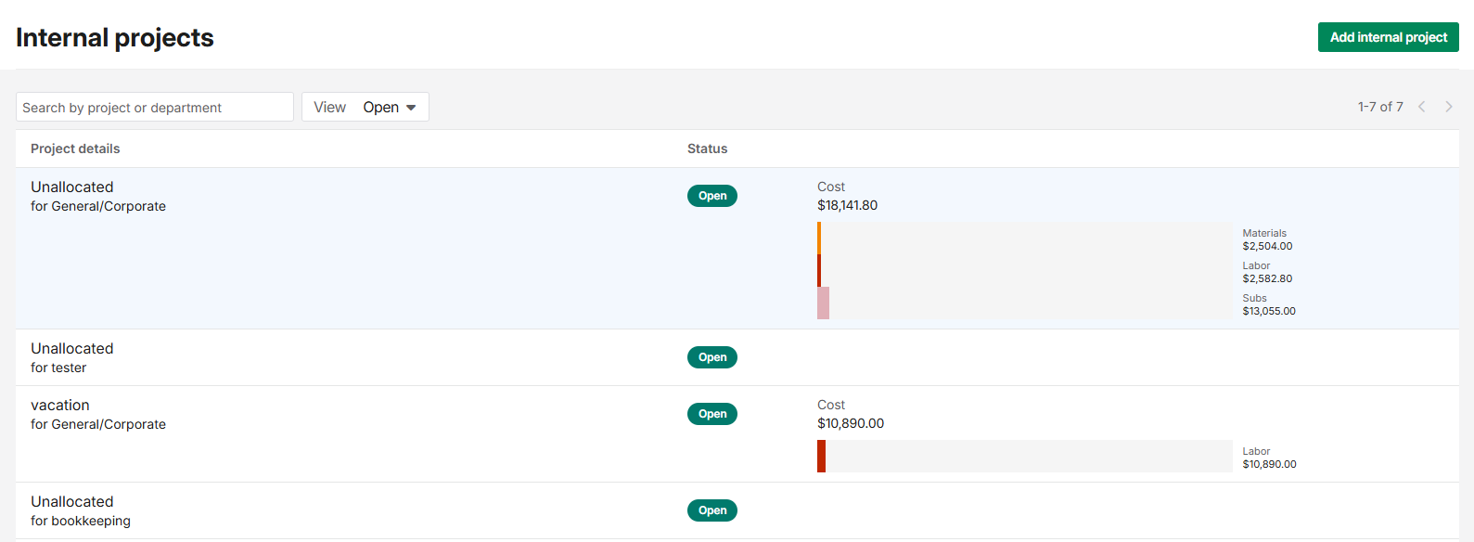The width and height of the screenshot is (1474, 542).
Task: Open the View filter dropdown
Action: (365, 108)
